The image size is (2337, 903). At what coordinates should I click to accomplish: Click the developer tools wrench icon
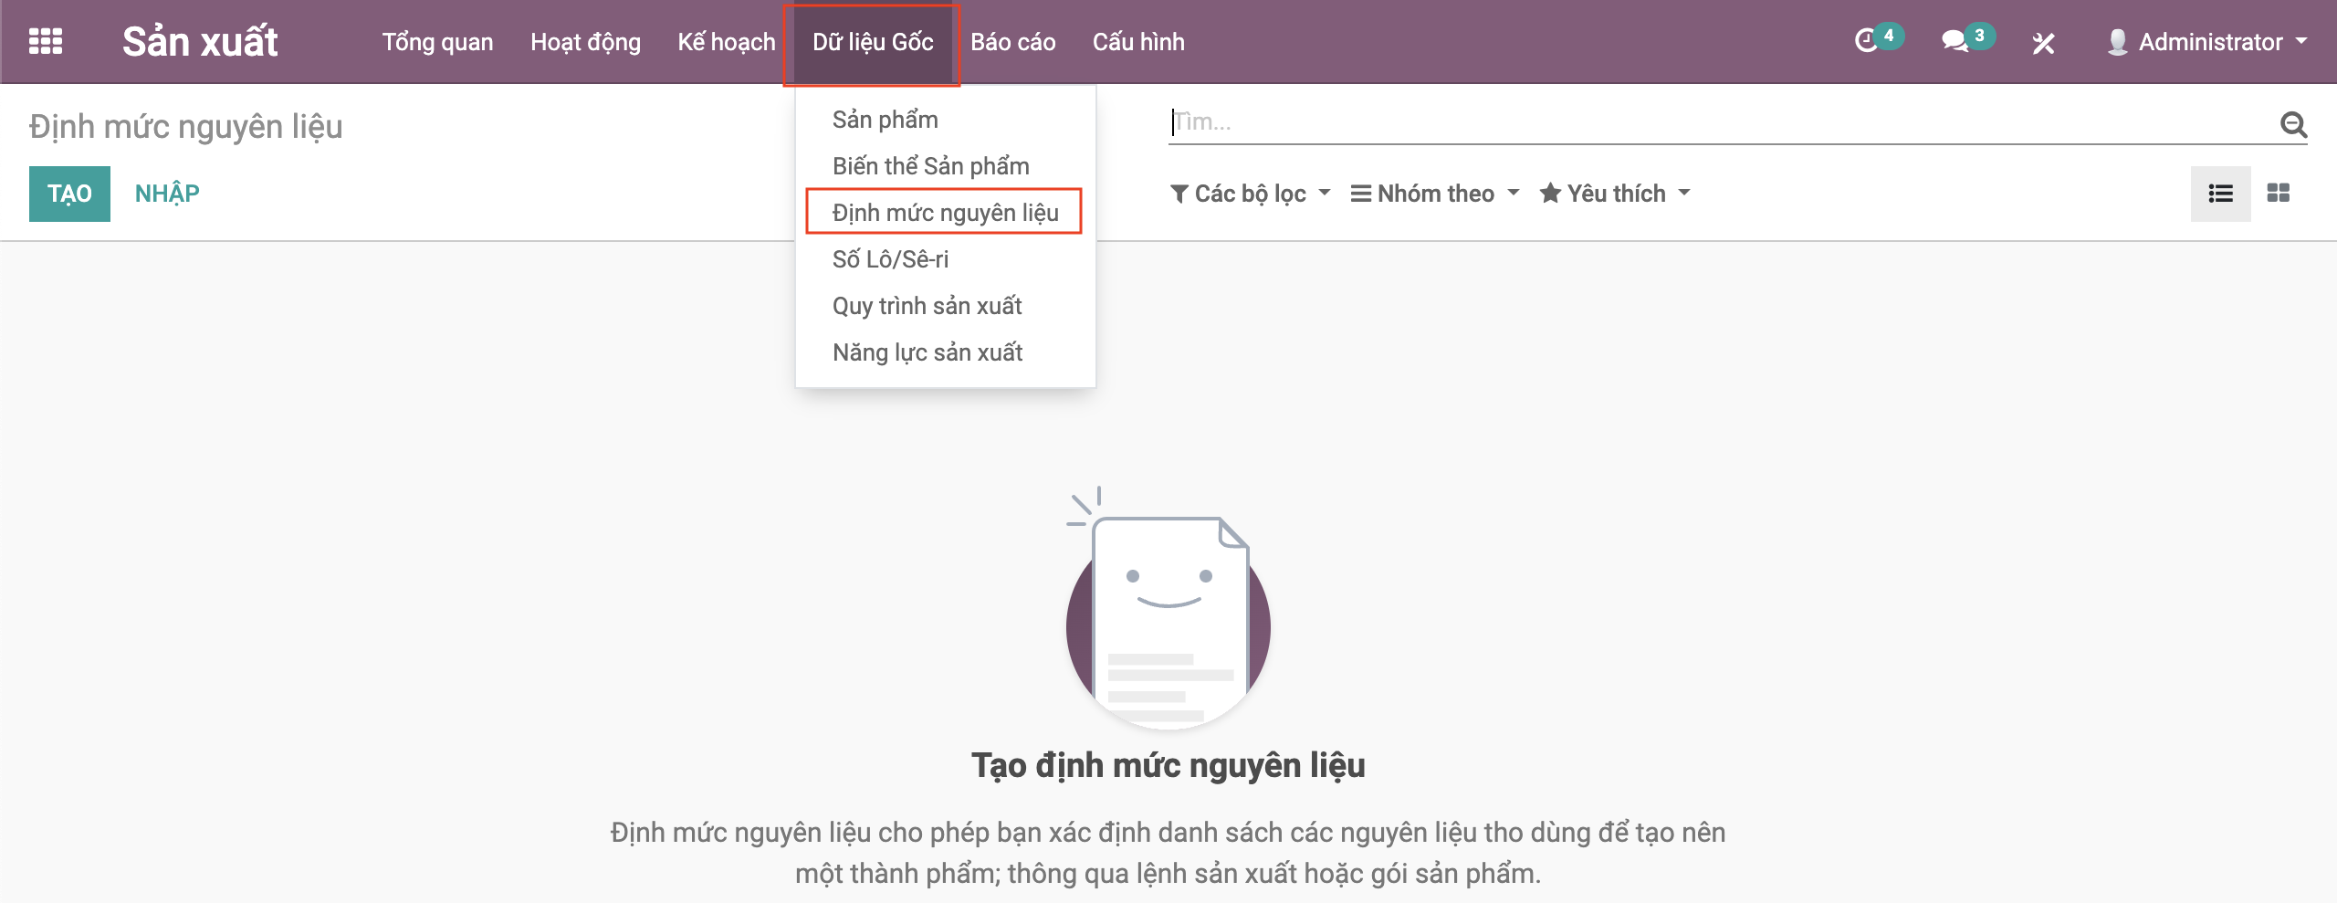point(2043,43)
